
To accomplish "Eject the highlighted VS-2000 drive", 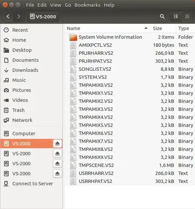I will (57, 144).
